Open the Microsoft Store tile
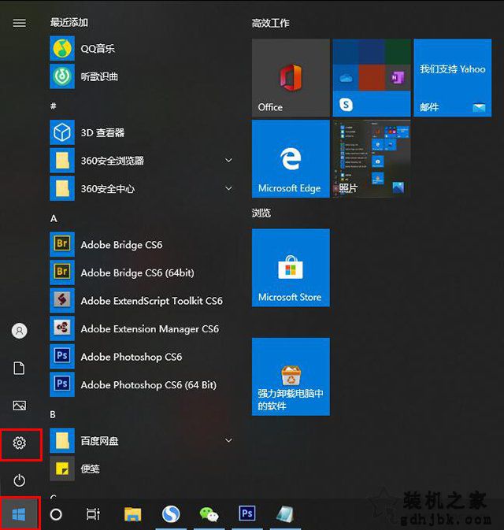Image resolution: width=504 pixels, height=530 pixels. coord(291,268)
